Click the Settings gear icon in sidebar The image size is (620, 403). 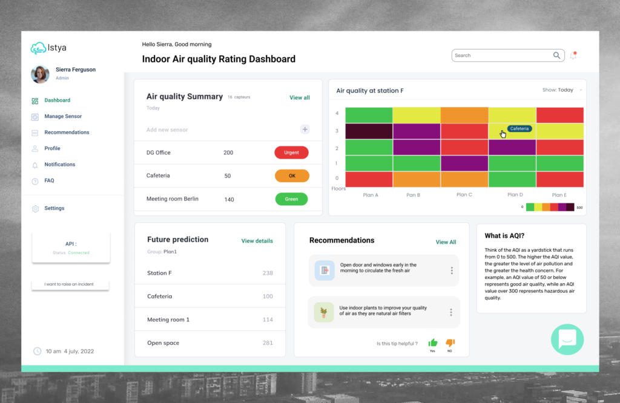click(35, 209)
